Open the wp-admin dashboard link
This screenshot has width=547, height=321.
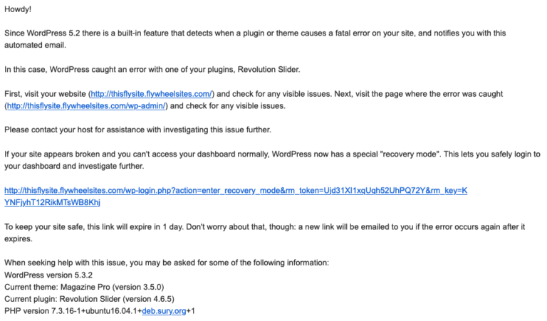[86, 106]
